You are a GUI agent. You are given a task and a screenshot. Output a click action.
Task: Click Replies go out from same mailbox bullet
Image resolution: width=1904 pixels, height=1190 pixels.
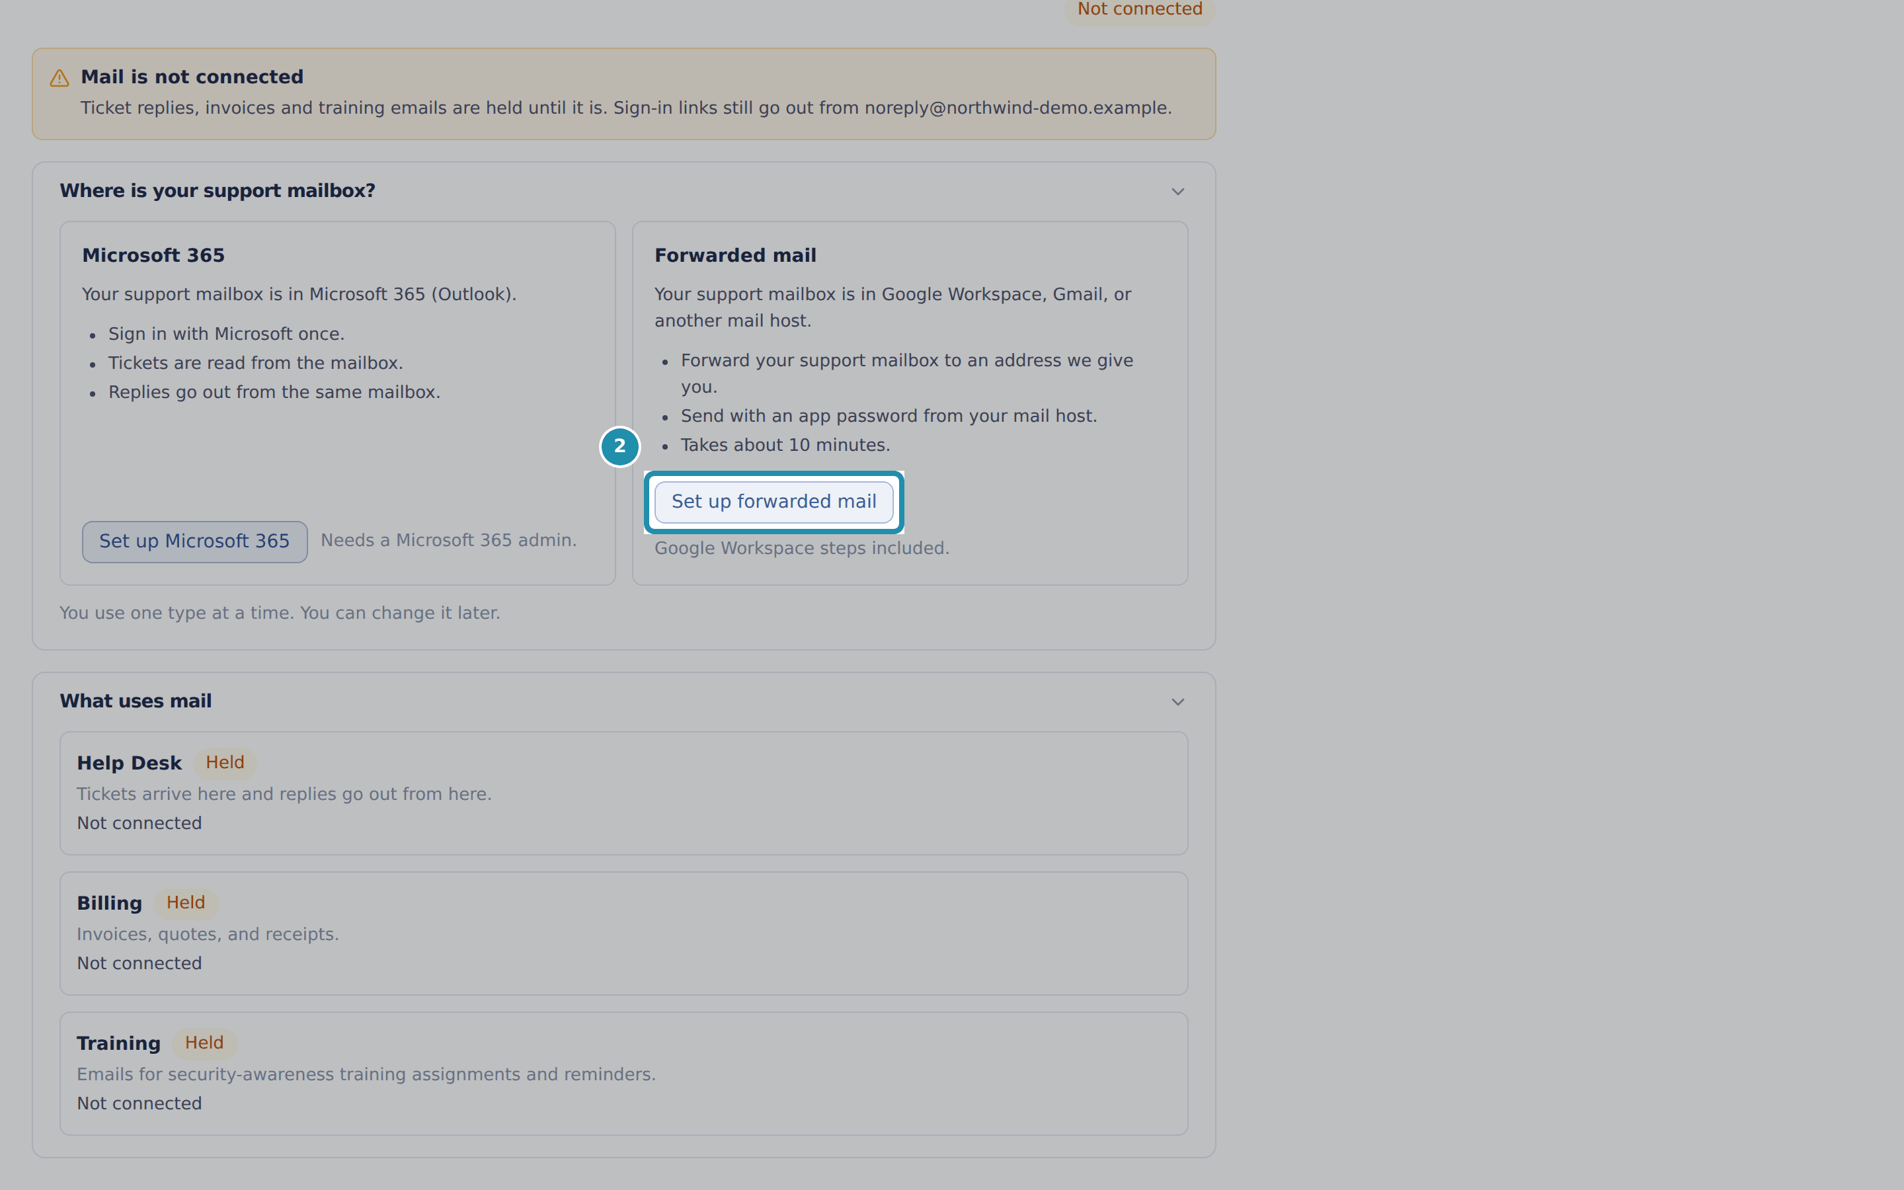coord(274,393)
